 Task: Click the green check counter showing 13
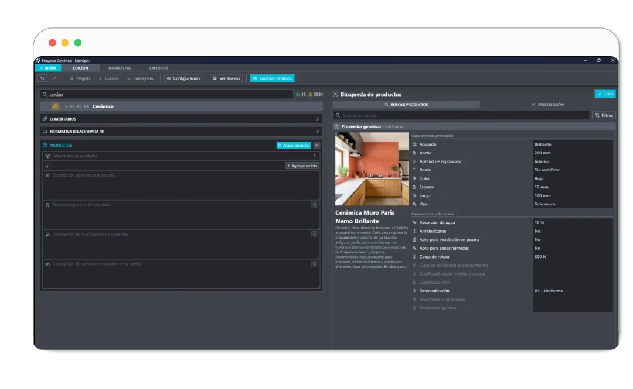[x=301, y=94]
